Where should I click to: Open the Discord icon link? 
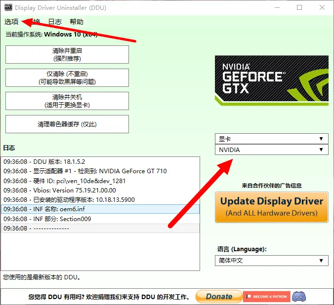click(299, 297)
